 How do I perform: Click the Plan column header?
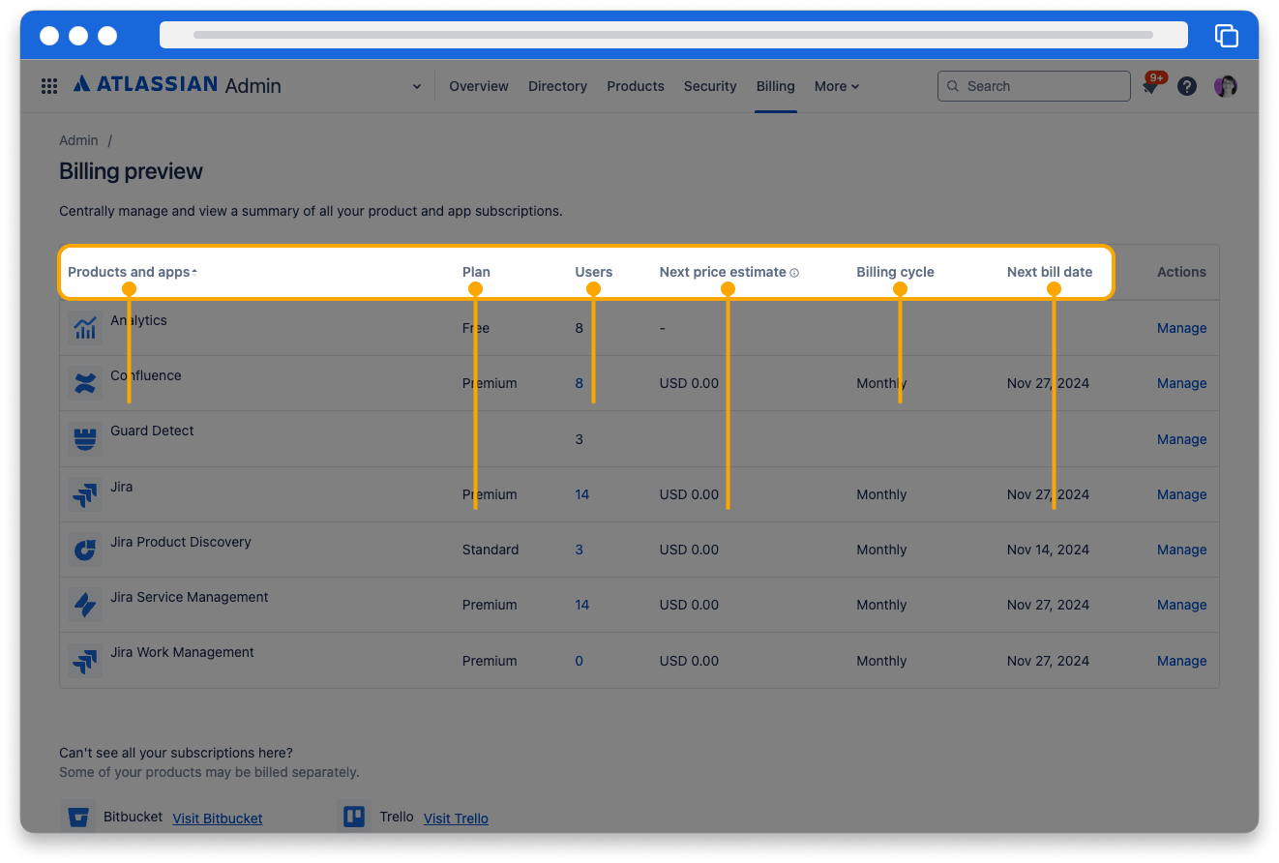[x=476, y=272]
